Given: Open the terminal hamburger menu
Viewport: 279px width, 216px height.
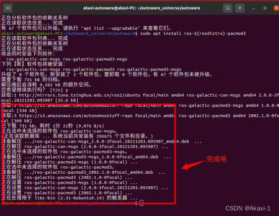Looking at the screenshot, I should (x=240, y=8).
